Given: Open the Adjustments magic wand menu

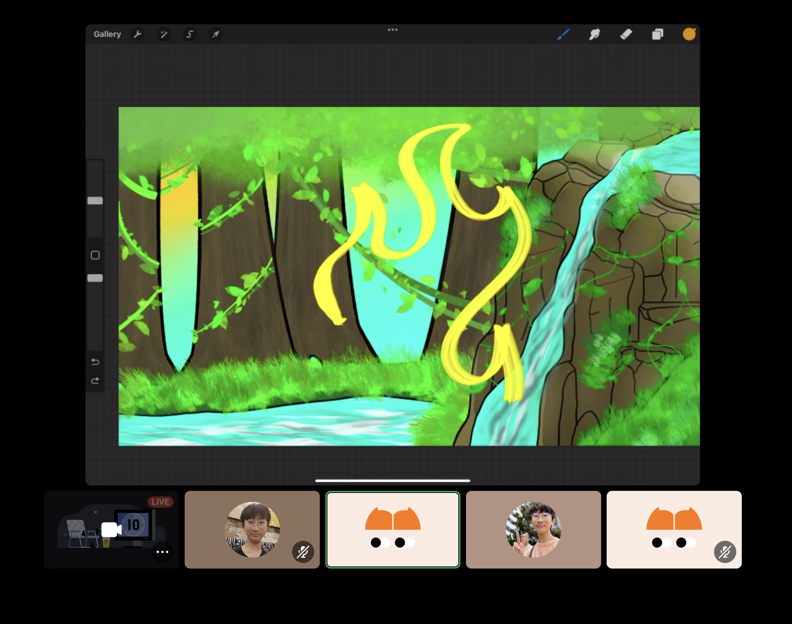Looking at the screenshot, I should 164,34.
